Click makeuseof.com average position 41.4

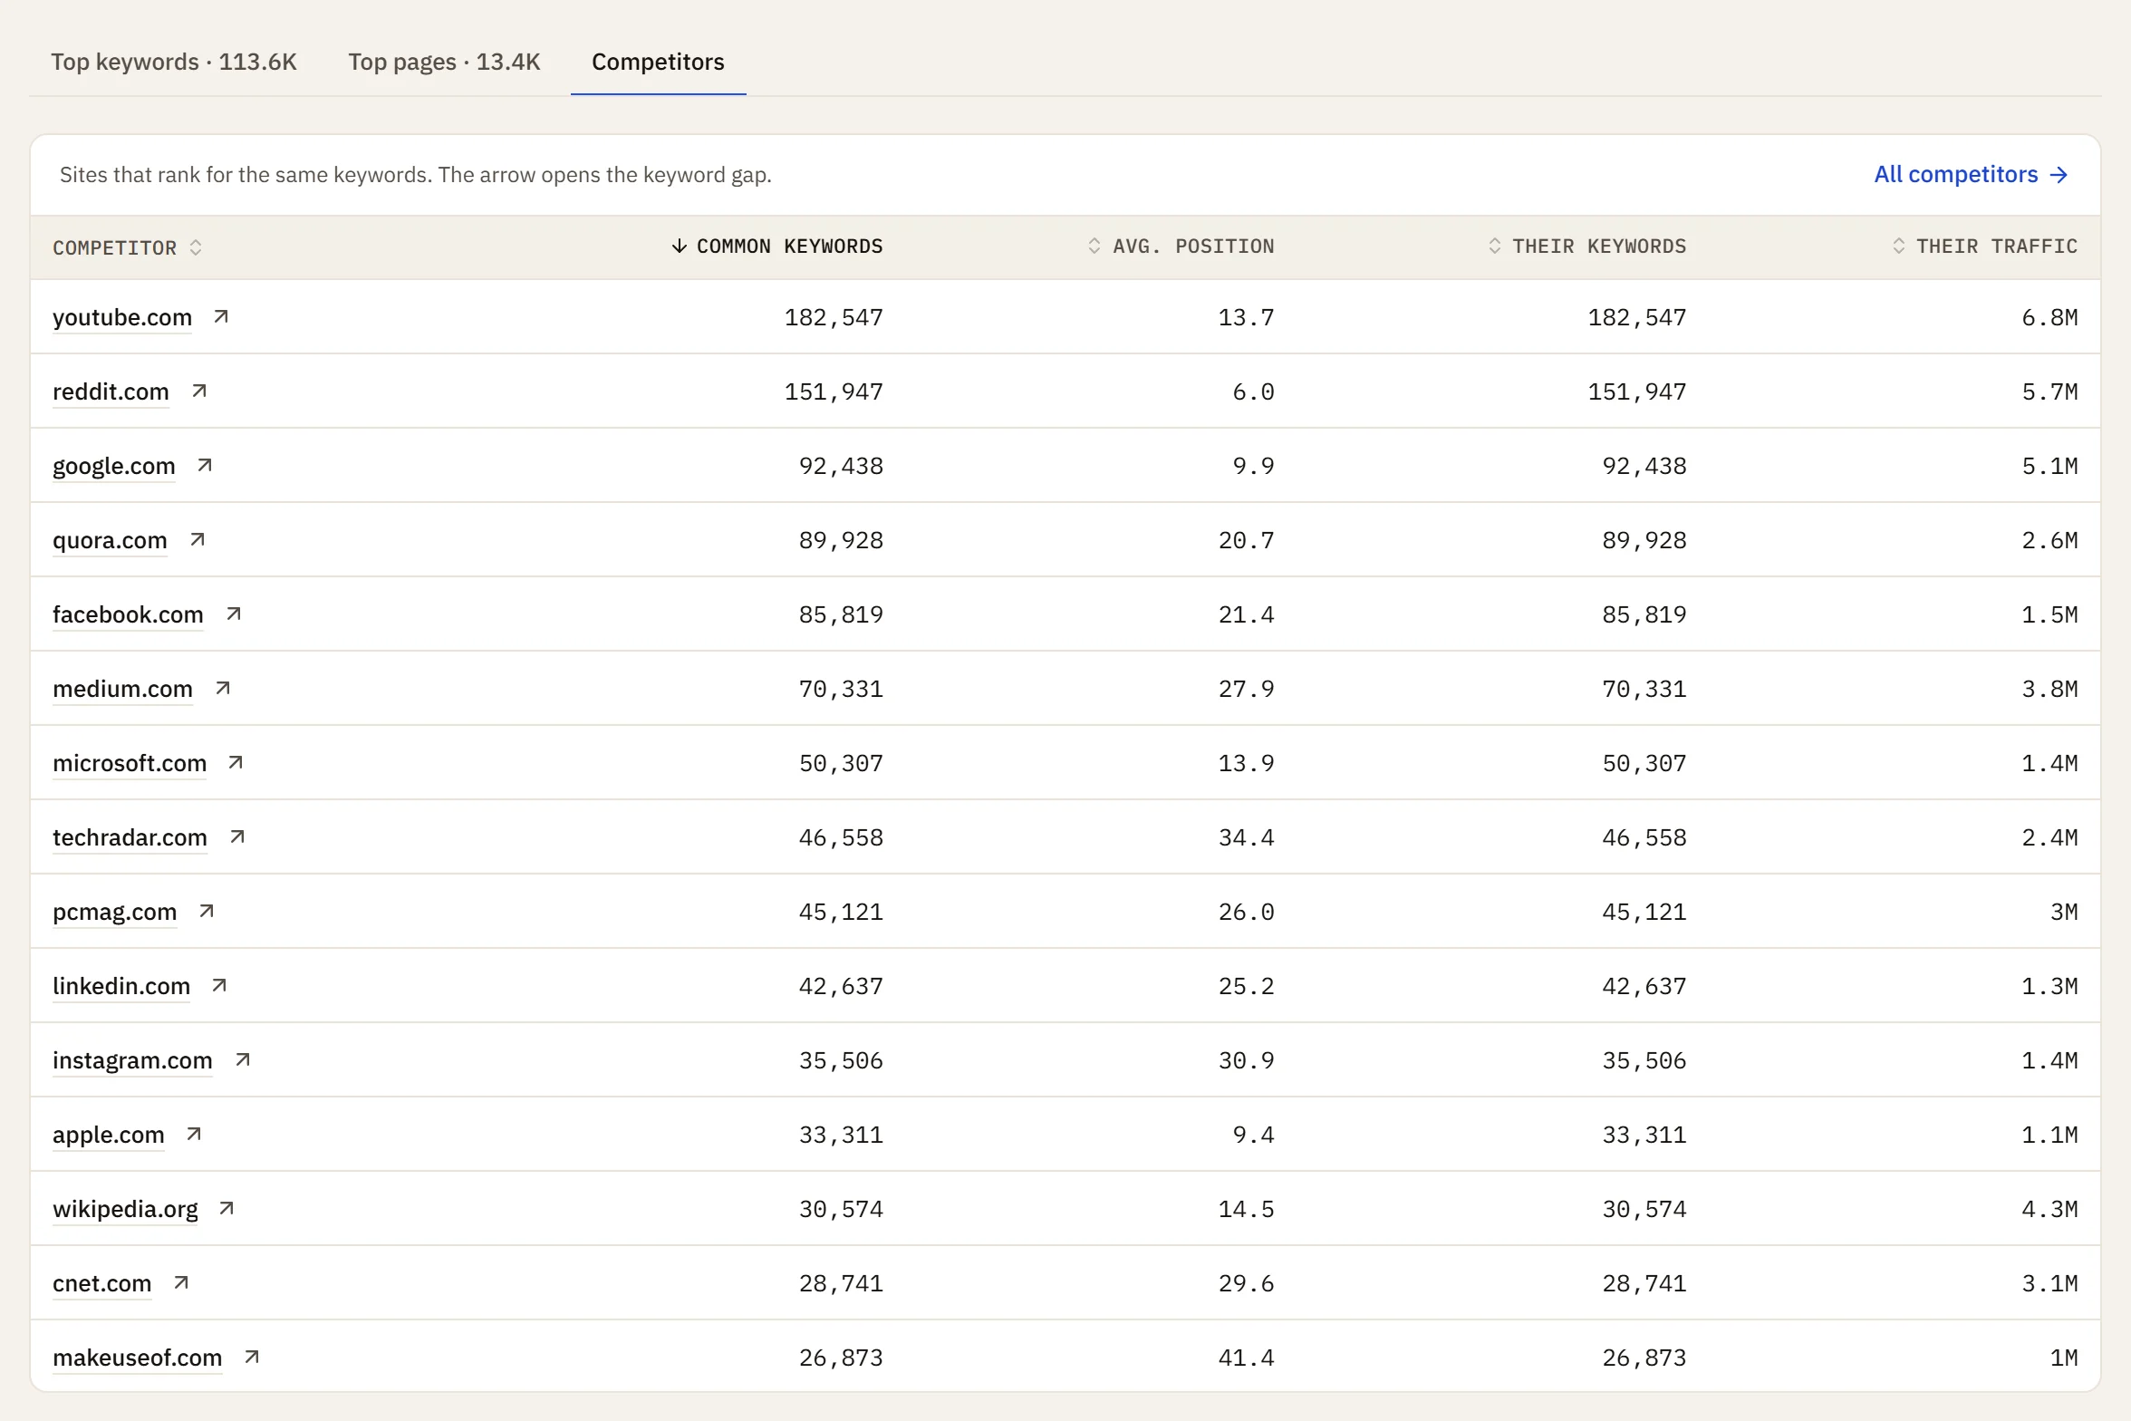(x=1246, y=1358)
